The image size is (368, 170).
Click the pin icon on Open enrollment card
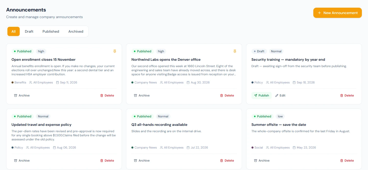tap(115, 51)
